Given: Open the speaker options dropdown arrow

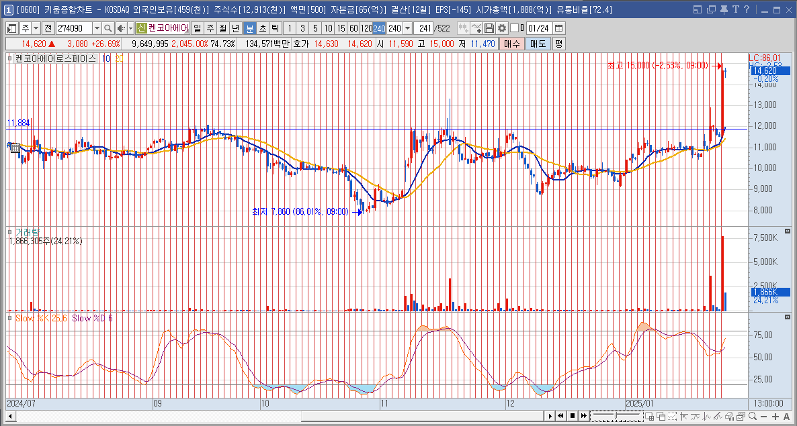Looking at the screenshot, I should 130,28.
